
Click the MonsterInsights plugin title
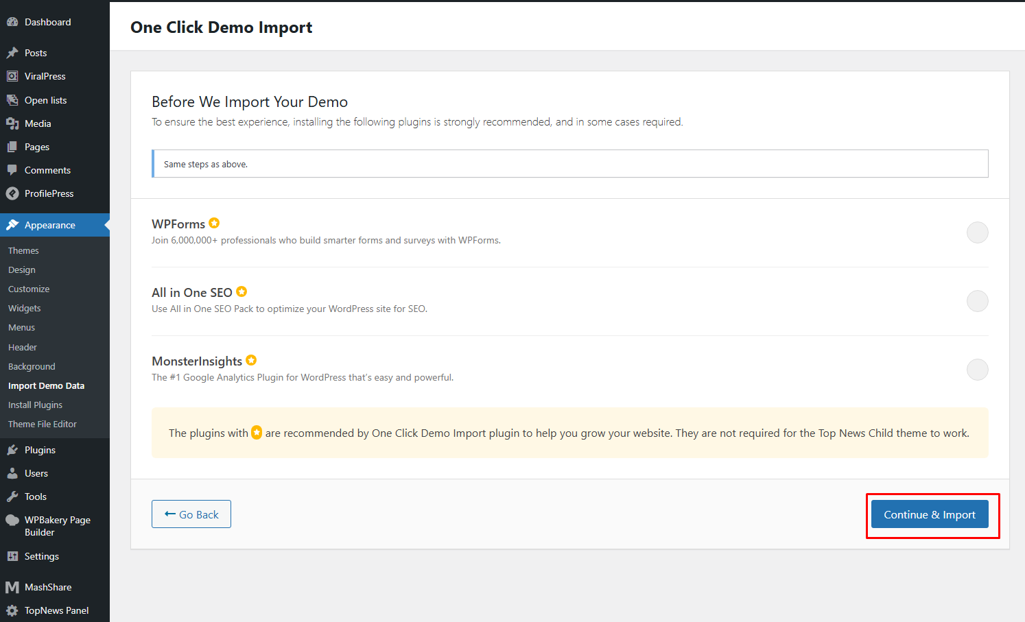pyautogui.click(x=197, y=361)
